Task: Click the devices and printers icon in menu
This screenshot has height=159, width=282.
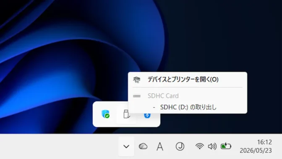Action: [137, 79]
